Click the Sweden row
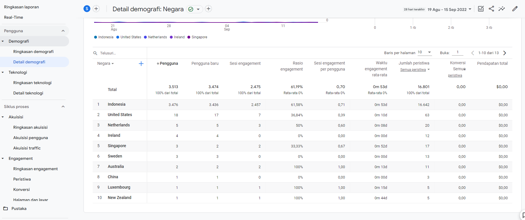525x220 pixels. 302,156
